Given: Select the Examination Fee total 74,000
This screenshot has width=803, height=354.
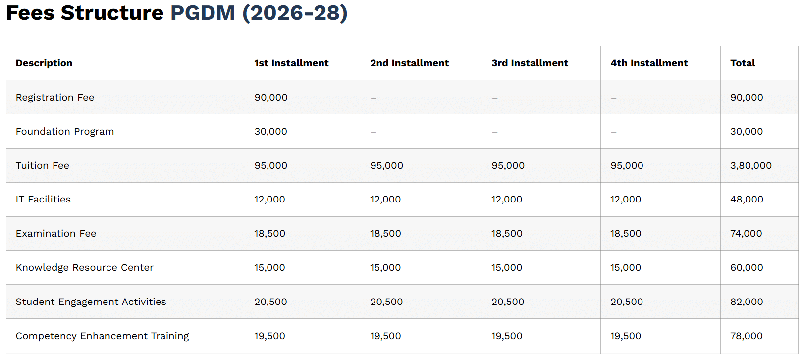Looking at the screenshot, I should point(746,233).
